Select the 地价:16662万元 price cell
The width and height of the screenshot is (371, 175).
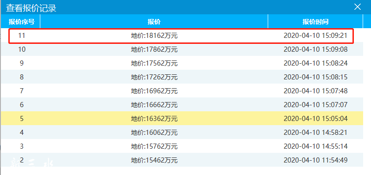pos(154,105)
